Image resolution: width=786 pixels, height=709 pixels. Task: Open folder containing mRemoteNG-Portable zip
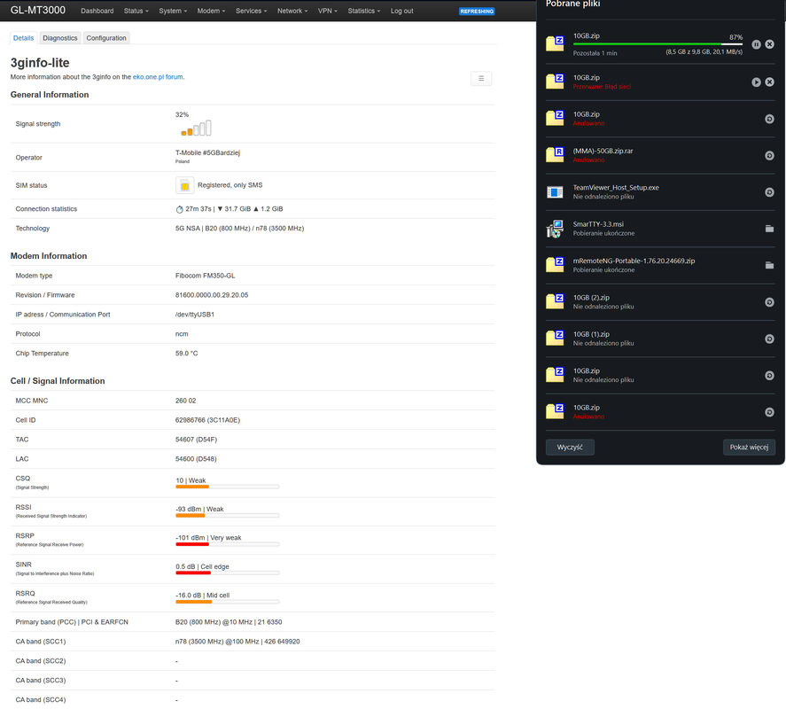click(x=769, y=265)
